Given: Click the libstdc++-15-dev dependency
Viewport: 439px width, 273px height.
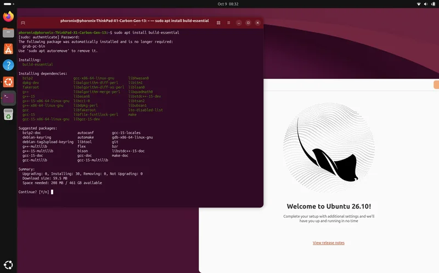Looking at the screenshot, I should (x=144, y=96).
